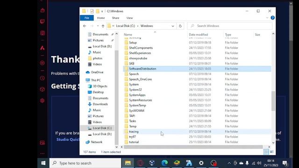
Task: Open Opera GX sidebar history clock icon
Action: click(x=43, y=78)
